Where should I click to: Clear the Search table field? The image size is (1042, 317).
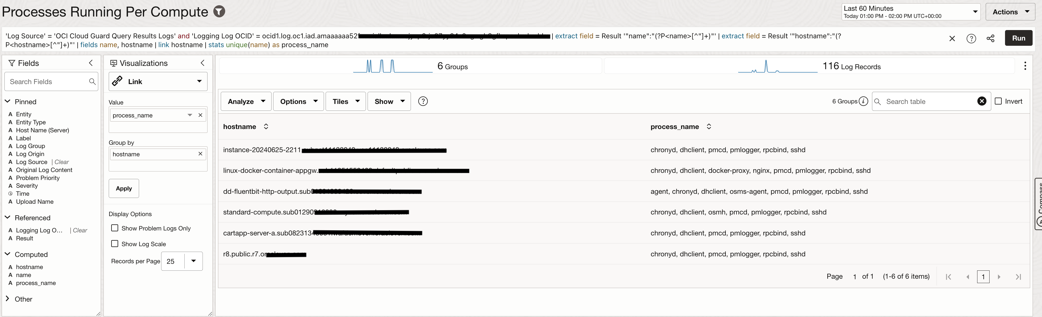point(981,101)
